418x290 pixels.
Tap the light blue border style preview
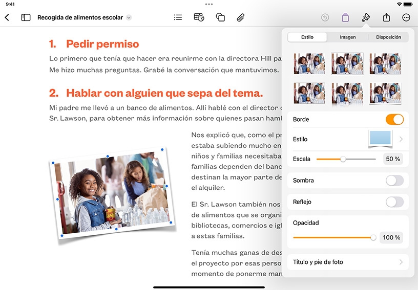pos(380,139)
